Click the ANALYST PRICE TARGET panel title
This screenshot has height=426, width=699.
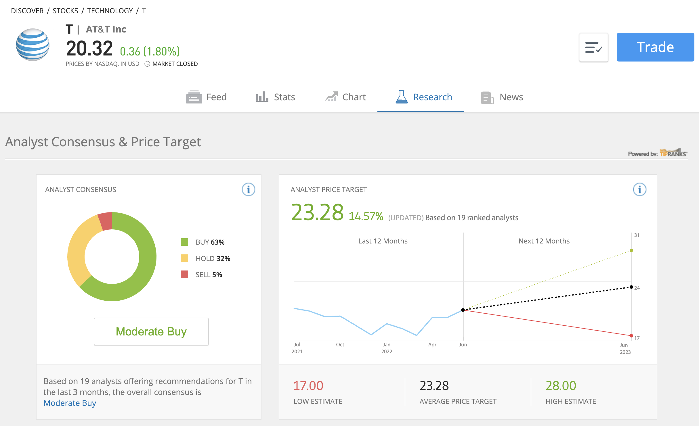(x=329, y=189)
